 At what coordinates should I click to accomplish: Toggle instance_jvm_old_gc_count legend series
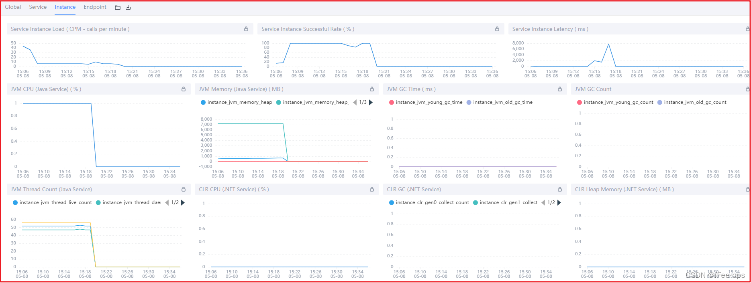(x=692, y=102)
